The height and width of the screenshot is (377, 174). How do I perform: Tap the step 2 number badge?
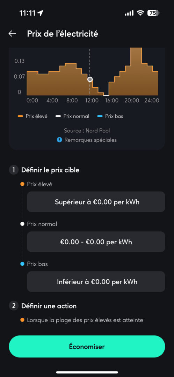click(x=14, y=306)
